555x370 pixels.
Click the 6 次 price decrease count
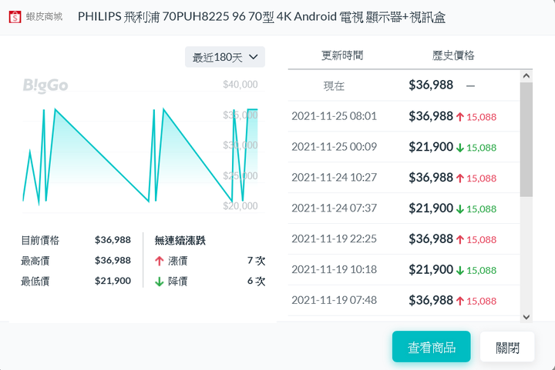coord(256,282)
